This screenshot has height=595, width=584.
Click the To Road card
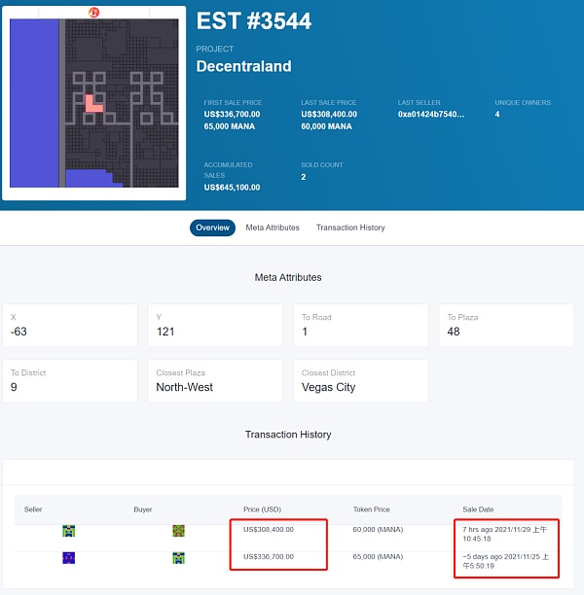point(361,325)
